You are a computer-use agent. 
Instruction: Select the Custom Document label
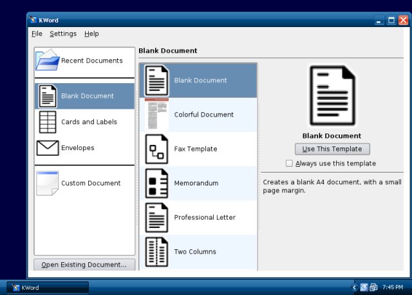coord(91,183)
